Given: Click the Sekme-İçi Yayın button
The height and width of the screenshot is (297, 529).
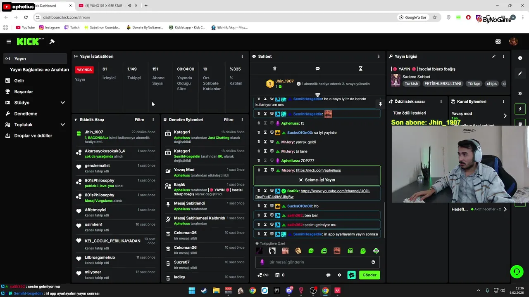Looking at the screenshot, I should pos(317,180).
